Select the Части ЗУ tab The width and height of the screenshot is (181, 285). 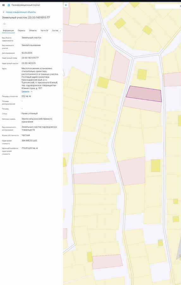pos(45,30)
